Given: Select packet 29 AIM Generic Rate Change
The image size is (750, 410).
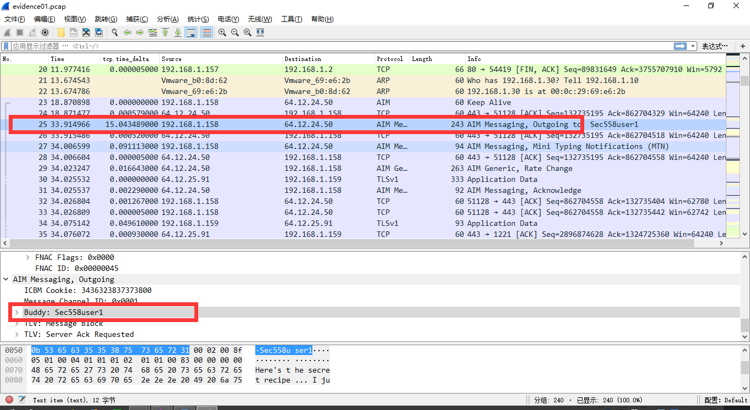Looking at the screenshot, I should [363, 168].
